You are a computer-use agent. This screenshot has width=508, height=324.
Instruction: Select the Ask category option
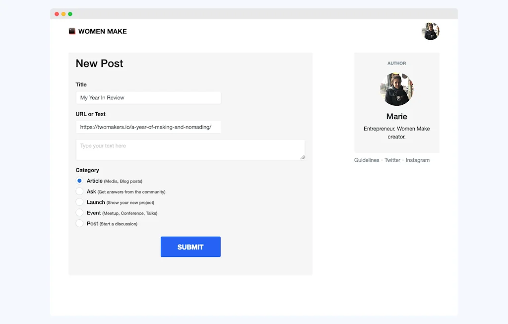tap(79, 192)
